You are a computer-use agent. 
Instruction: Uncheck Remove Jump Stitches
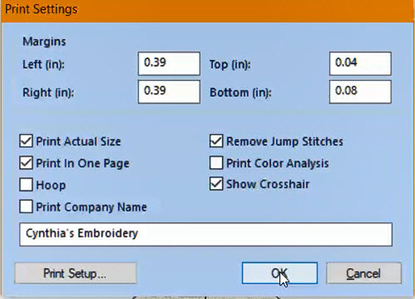[216, 141]
